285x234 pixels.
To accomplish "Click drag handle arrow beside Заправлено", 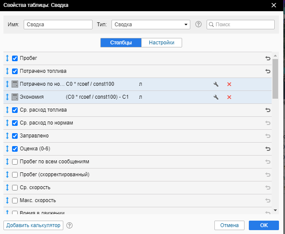I will click(x=7, y=136).
